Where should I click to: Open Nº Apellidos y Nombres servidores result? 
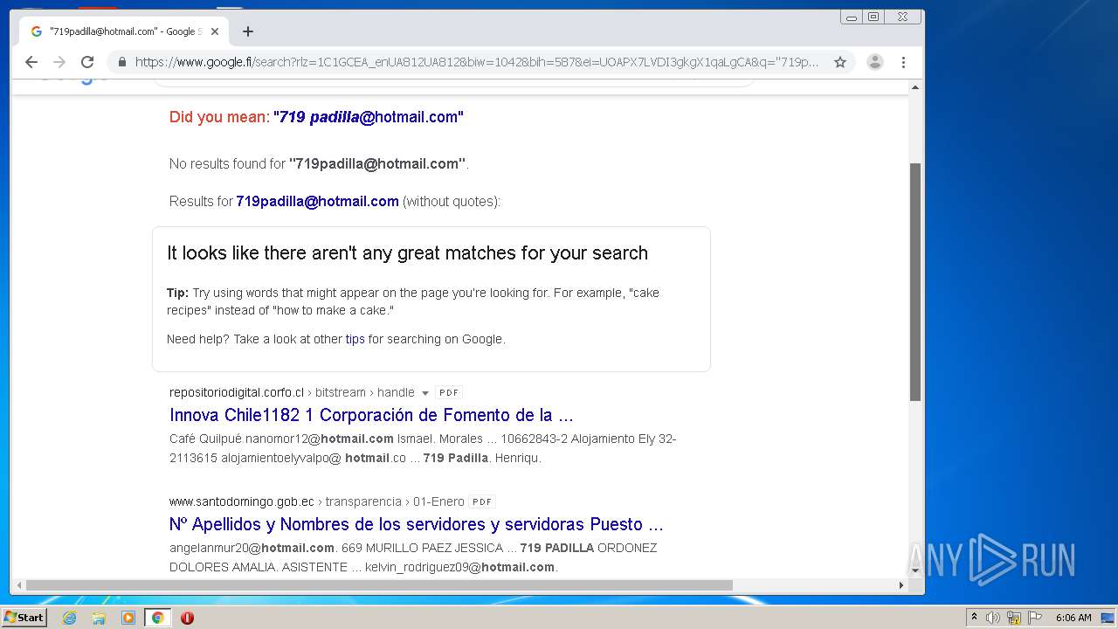[417, 524]
